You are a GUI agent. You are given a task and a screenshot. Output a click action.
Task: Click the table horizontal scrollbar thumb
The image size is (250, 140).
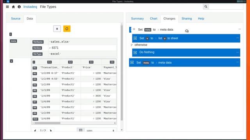(47, 123)
